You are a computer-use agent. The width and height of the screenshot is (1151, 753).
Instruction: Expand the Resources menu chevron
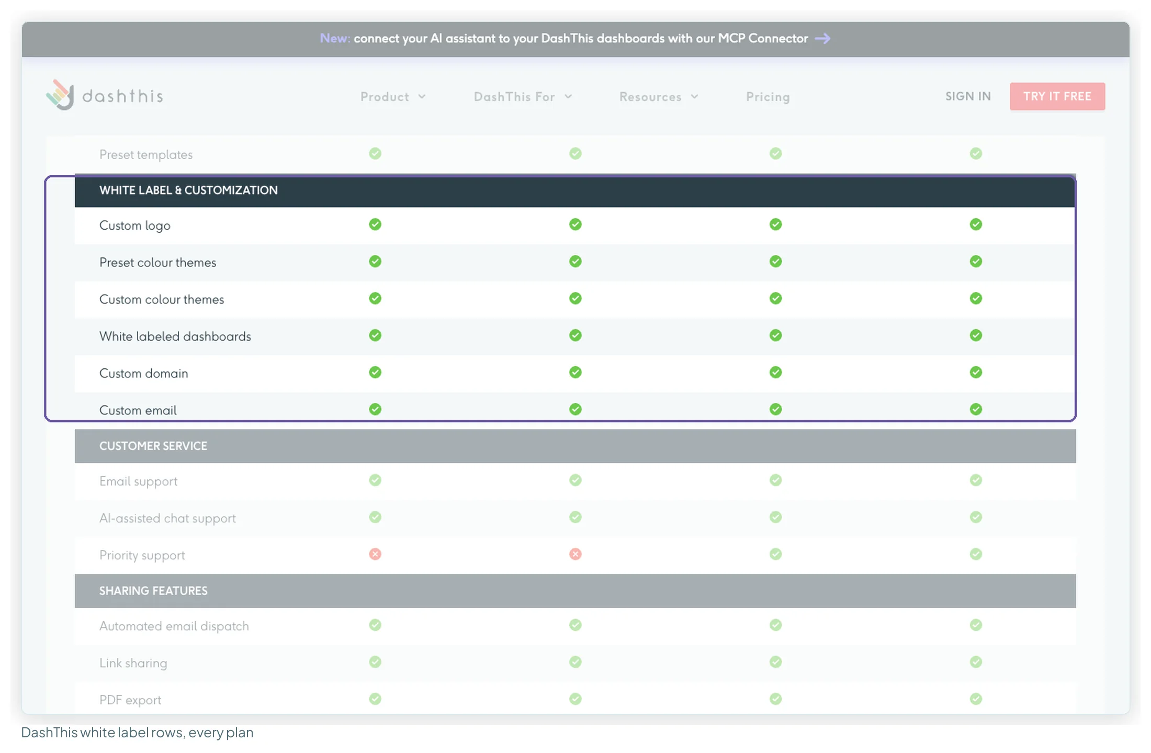695,97
